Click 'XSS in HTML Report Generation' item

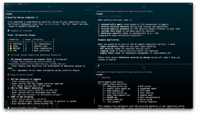27,88
